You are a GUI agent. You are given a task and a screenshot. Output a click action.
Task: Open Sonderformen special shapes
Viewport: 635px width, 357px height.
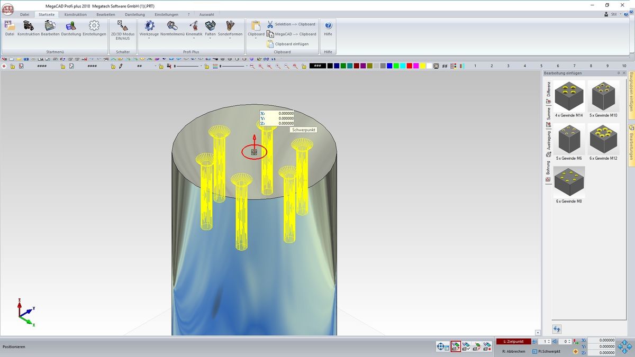pyautogui.click(x=230, y=29)
